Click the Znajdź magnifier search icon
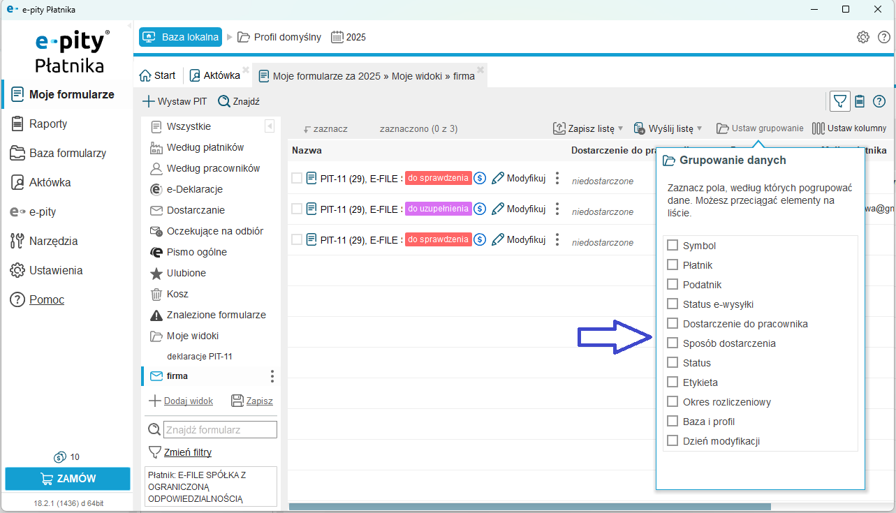Viewport: 896px width, 513px height. point(224,102)
